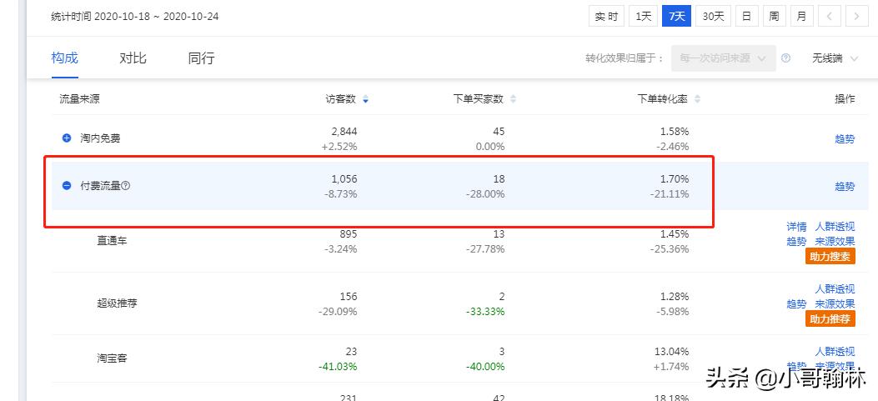Open the 无线端 device dropdown
878x401 pixels.
835,58
